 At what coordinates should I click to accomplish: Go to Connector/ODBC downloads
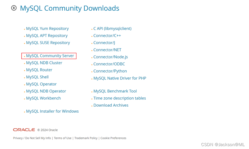point(109,64)
